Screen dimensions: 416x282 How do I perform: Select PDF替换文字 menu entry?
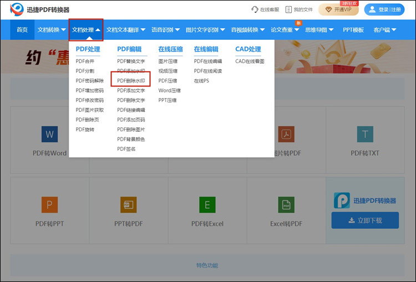click(x=131, y=61)
